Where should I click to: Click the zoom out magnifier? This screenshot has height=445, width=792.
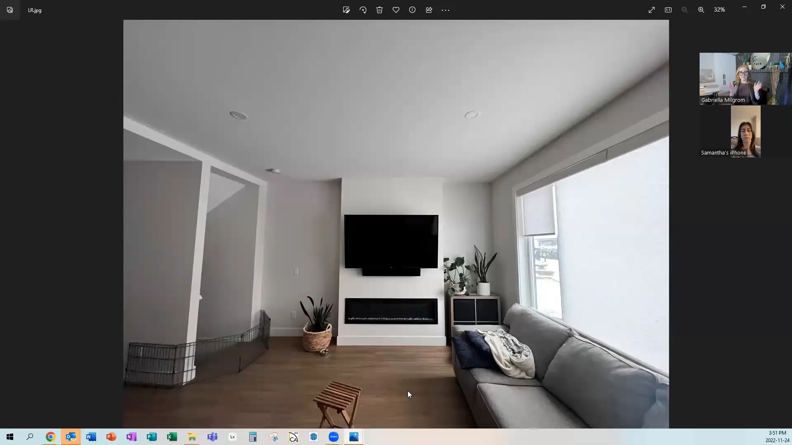coord(685,10)
